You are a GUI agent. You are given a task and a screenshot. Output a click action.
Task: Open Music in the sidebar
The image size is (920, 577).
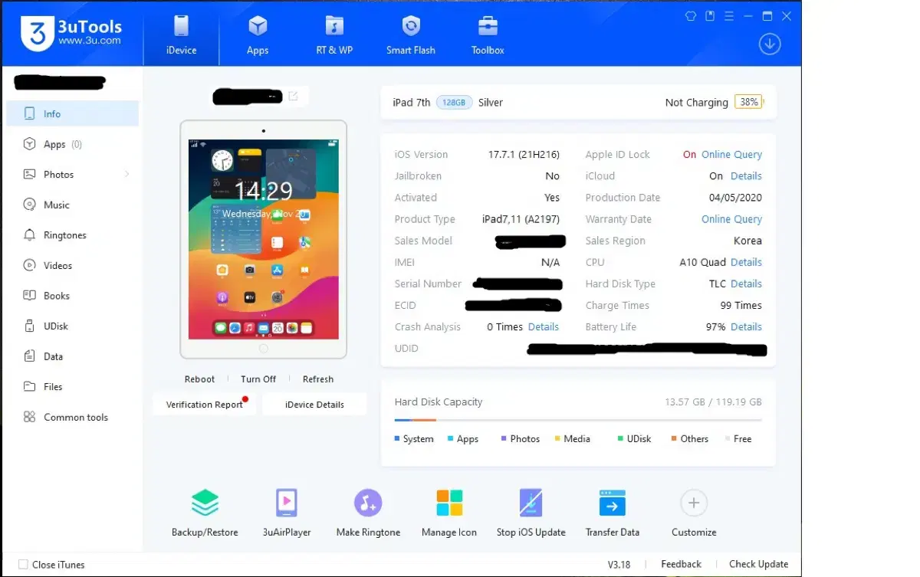pyautogui.click(x=72, y=205)
